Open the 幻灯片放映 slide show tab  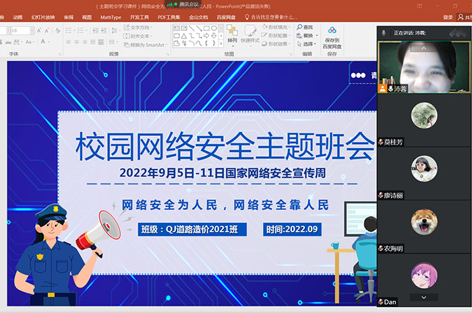tap(42, 17)
